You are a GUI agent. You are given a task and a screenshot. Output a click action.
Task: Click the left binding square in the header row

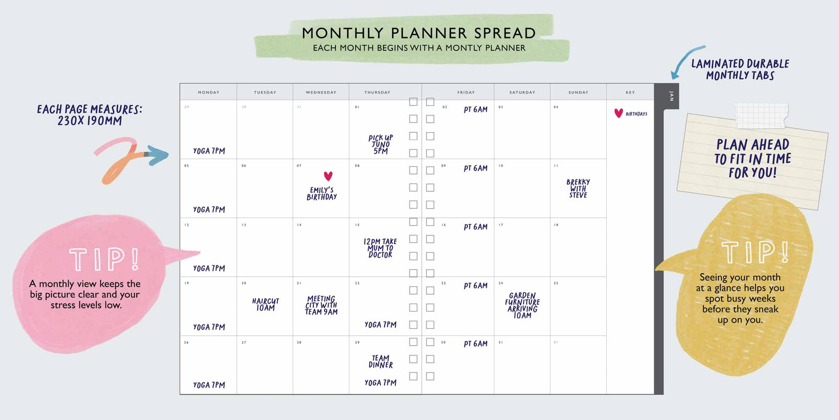pyautogui.click(x=413, y=102)
